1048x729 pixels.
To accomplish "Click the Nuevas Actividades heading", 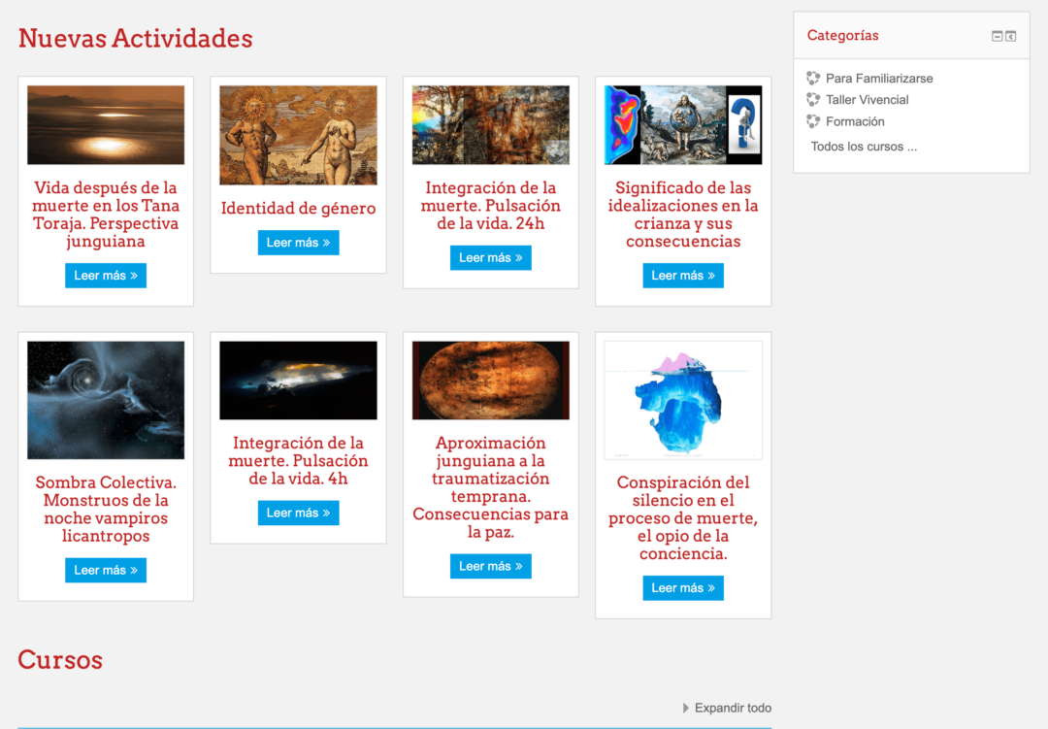I will click(x=135, y=38).
